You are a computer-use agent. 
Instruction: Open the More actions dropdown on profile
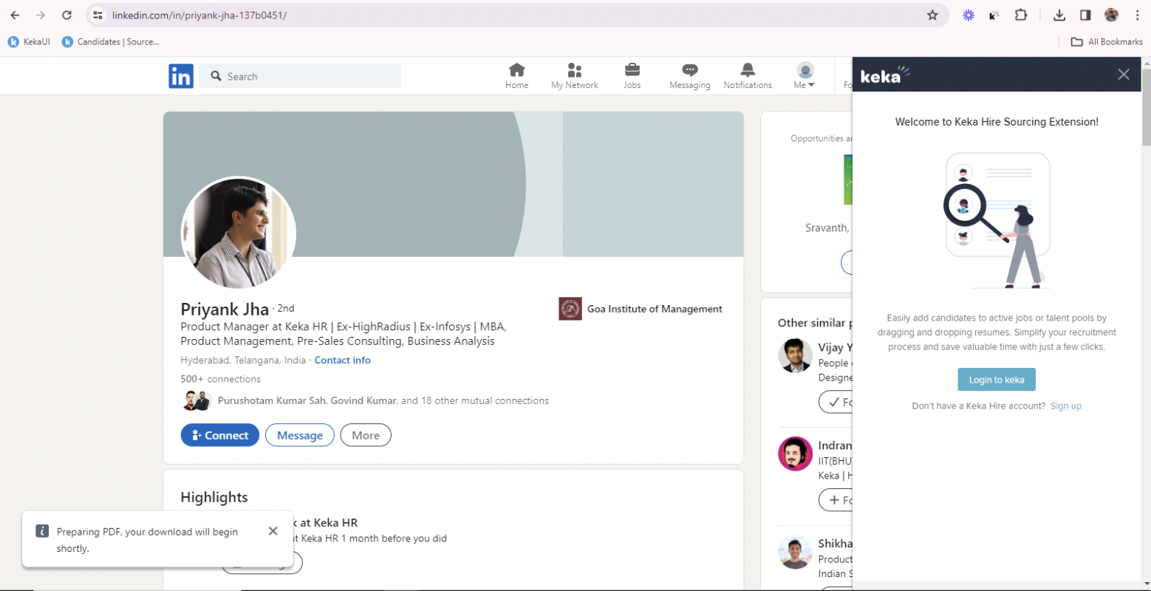(366, 435)
